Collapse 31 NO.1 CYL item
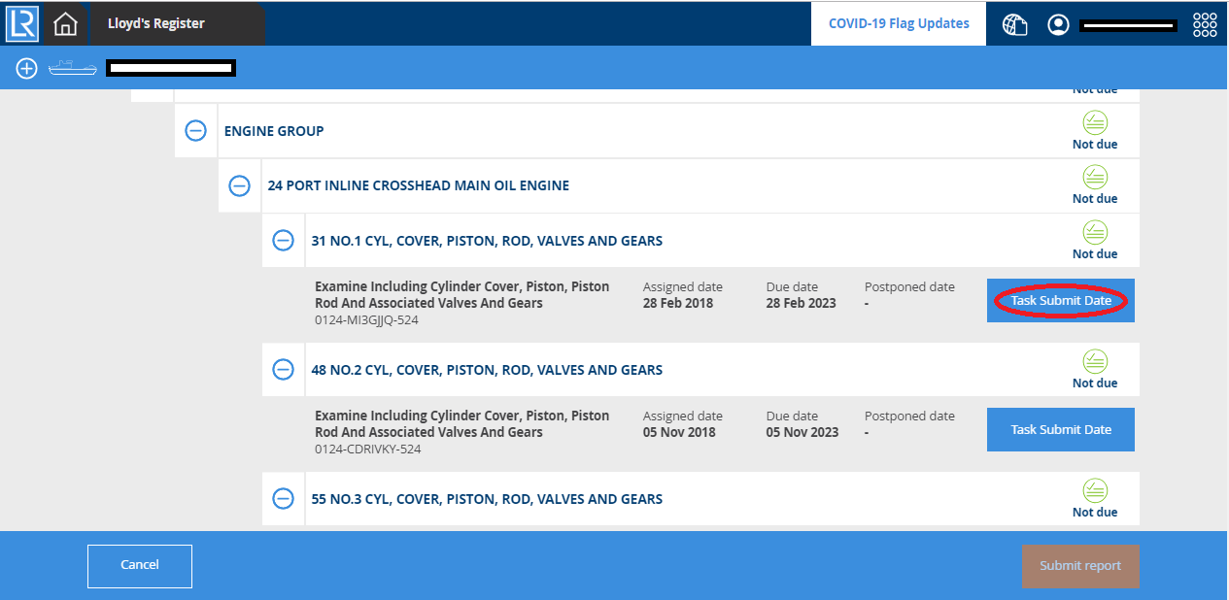 click(x=283, y=241)
